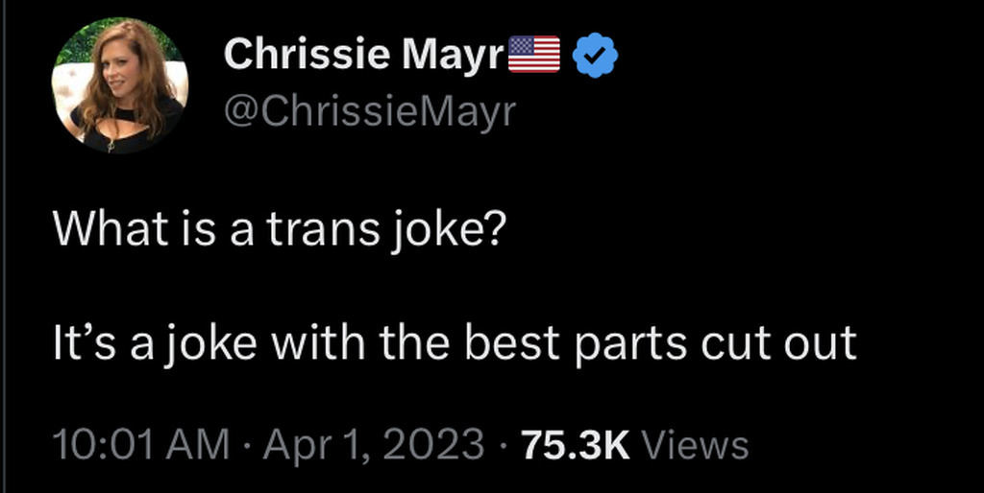Viewport: 984px width, 493px height.
Task: Select the line "What is a trans joke?"
Action: coord(280,230)
